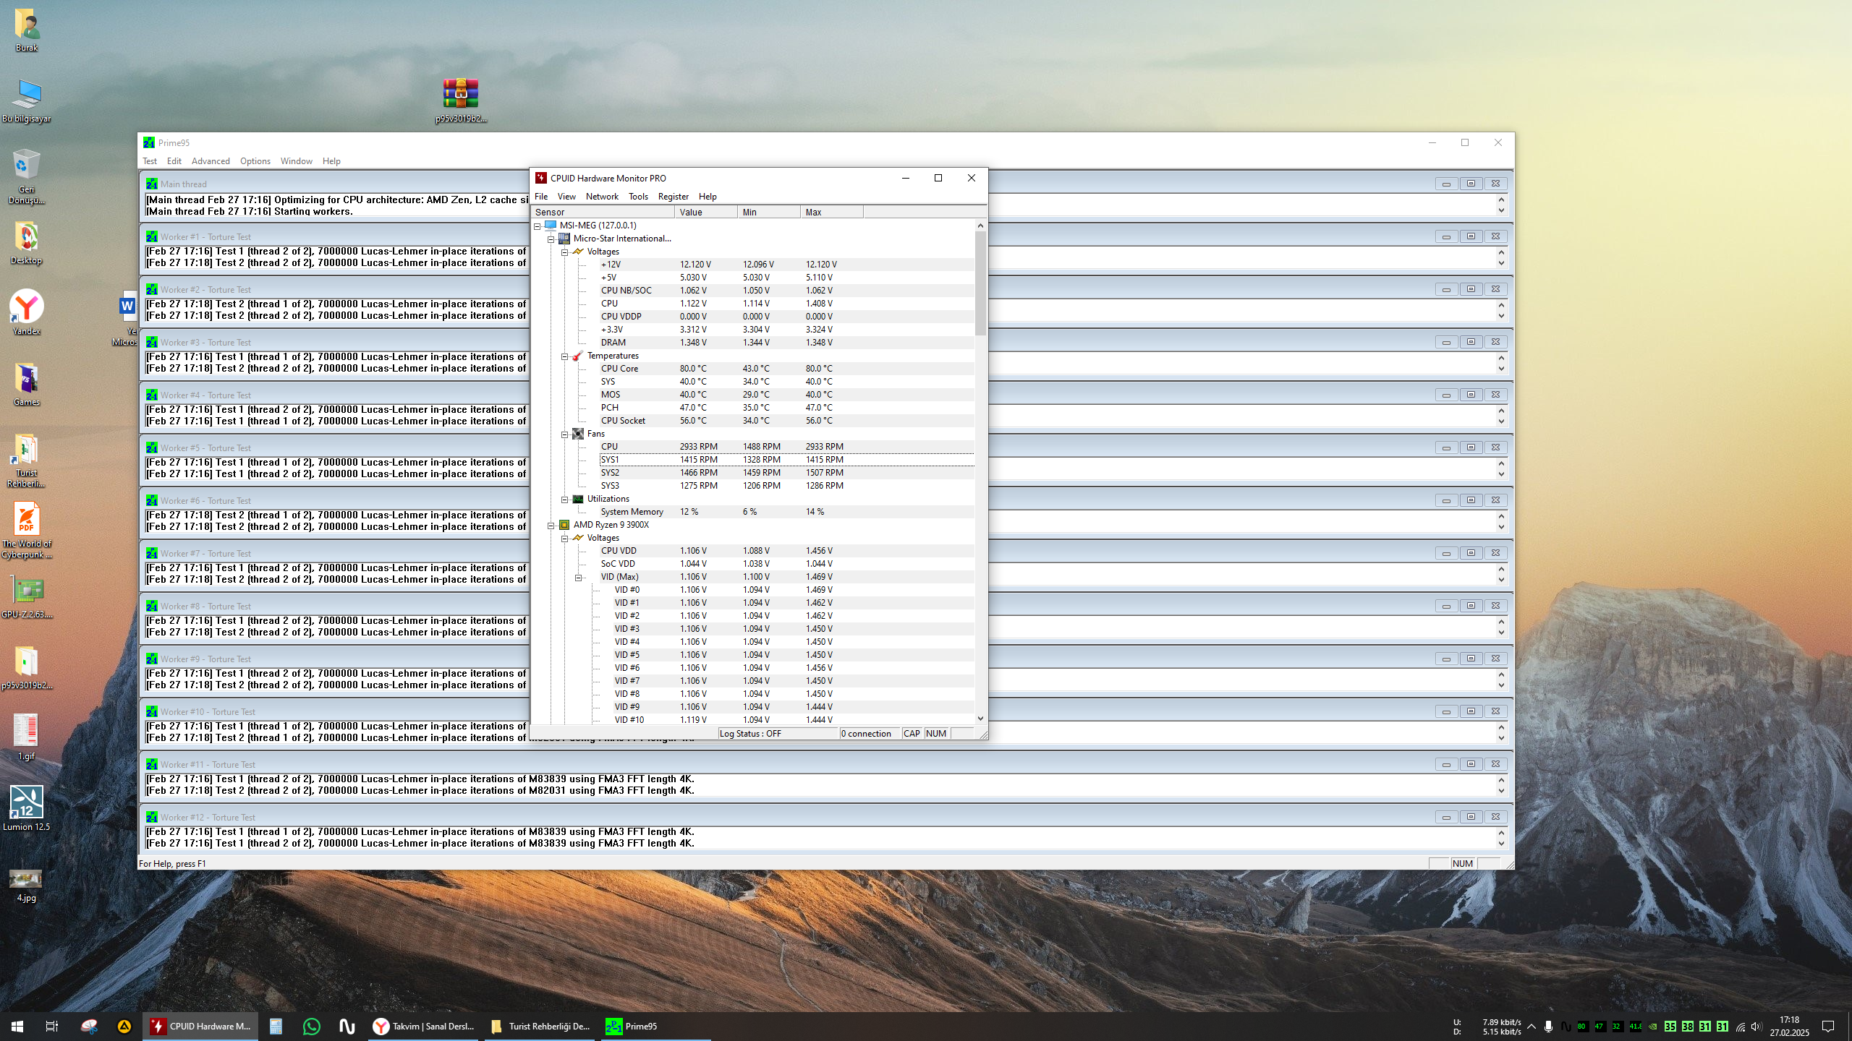
Task: Open the Turist Rehberliği desktop shortcut
Action: click(x=27, y=460)
